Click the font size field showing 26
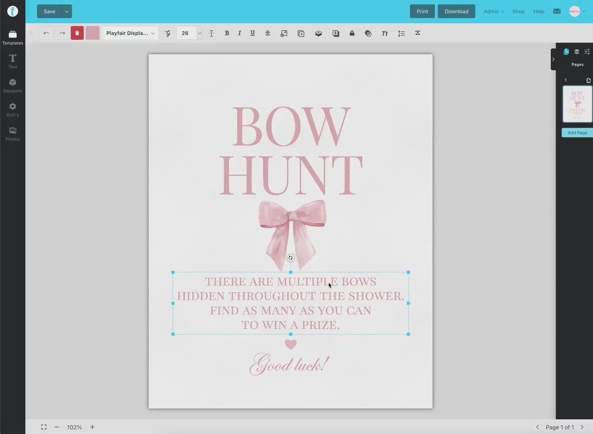Viewport: 593px width, 434px height. tap(187, 33)
